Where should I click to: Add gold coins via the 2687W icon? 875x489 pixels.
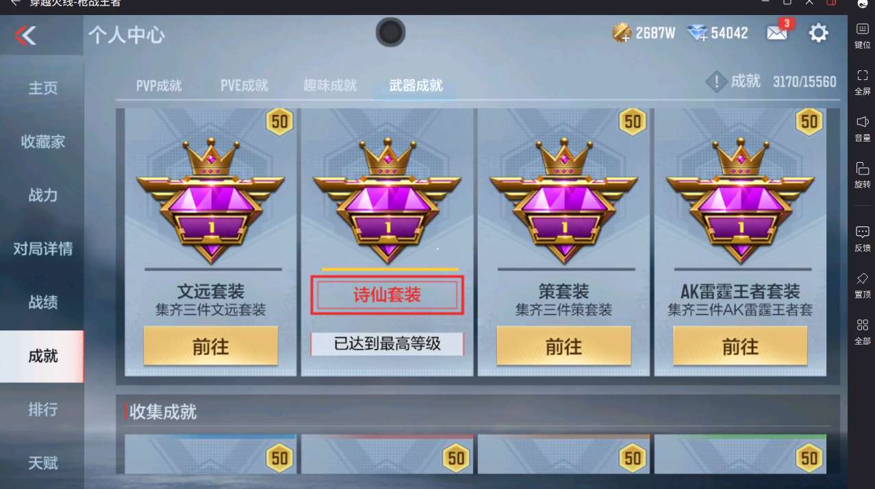[x=622, y=33]
